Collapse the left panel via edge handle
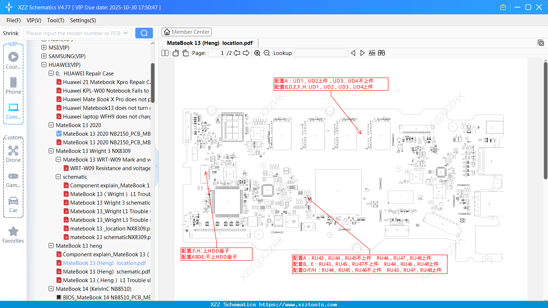 157,166
